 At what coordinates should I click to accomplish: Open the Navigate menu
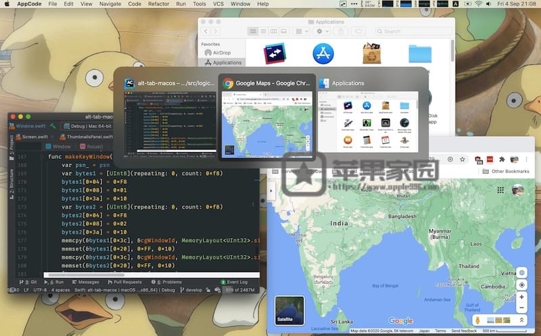pyautogui.click(x=110, y=4)
